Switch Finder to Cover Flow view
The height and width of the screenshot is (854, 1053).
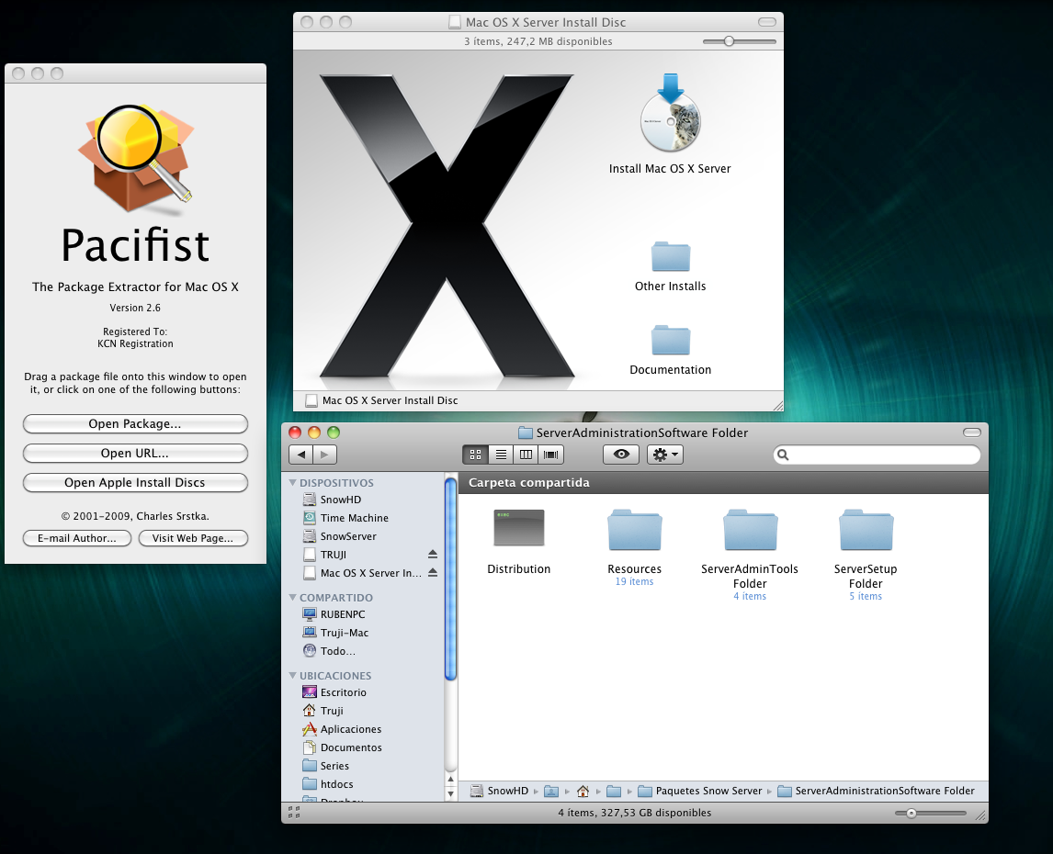[550, 455]
